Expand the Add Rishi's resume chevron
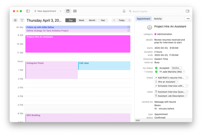202x135 pixels. [187, 78]
